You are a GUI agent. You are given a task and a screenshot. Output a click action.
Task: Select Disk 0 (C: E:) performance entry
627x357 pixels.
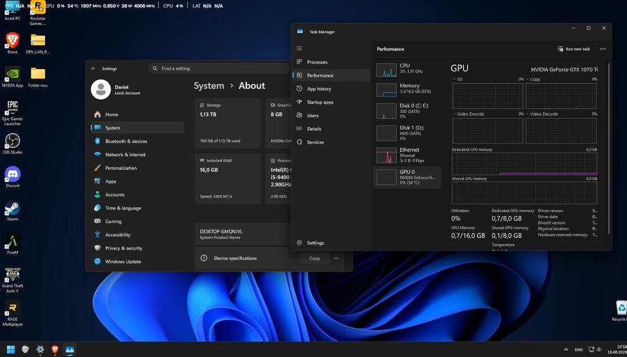407,111
